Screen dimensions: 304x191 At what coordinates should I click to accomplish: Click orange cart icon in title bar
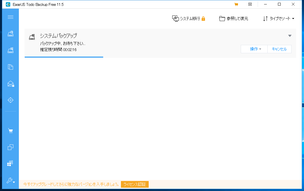pyautogui.click(x=236, y=4)
